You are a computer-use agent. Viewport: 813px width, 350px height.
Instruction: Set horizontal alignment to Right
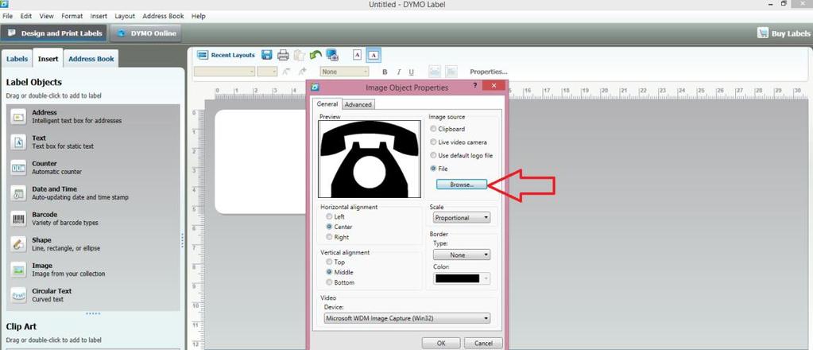pyautogui.click(x=329, y=237)
